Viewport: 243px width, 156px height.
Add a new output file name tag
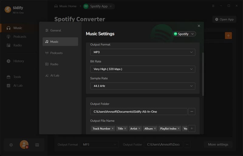pyautogui.click(x=192, y=128)
